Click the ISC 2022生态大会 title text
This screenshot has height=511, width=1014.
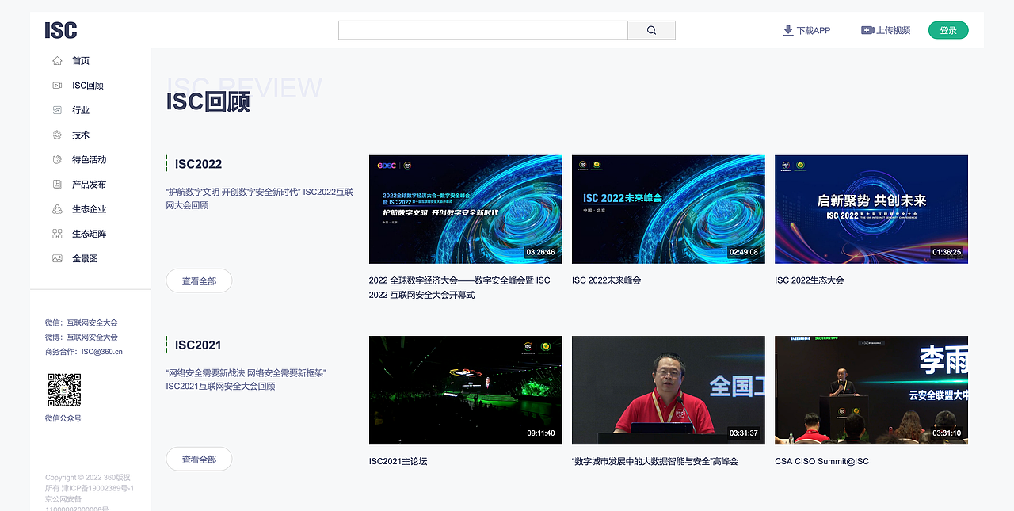click(809, 280)
